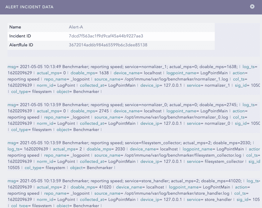Select doable_mps value 2030
262x208 pixels.
(x=120, y=149)
